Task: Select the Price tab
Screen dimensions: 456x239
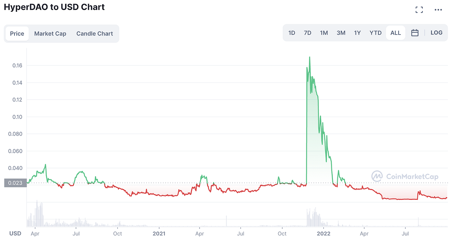Action: click(17, 33)
